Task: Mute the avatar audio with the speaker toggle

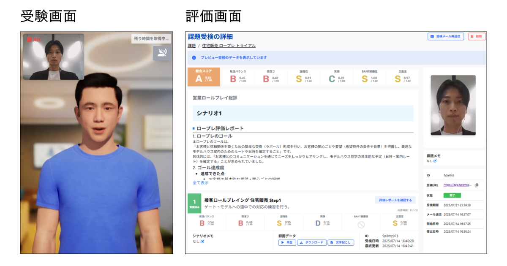Action: pos(162,52)
